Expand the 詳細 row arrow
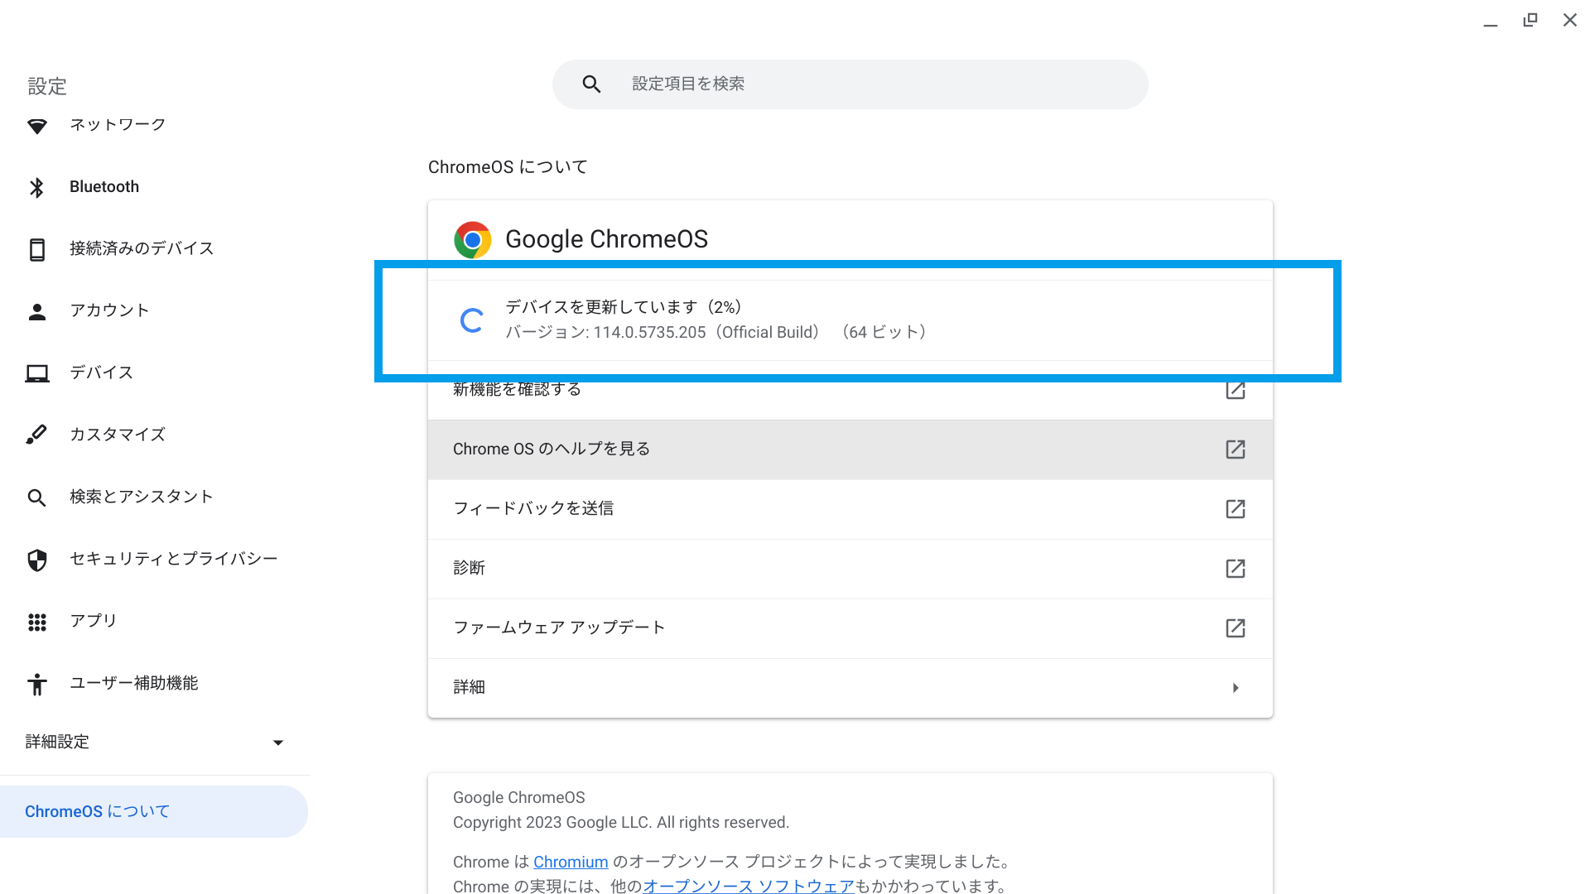Screen dimensions: 1590x894 pyautogui.click(x=1236, y=688)
